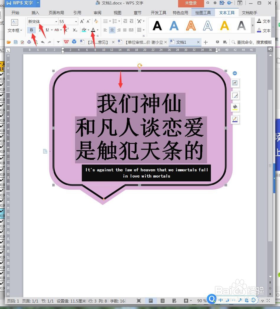
Task: Click 未登录 login button
Action: tap(191, 3)
